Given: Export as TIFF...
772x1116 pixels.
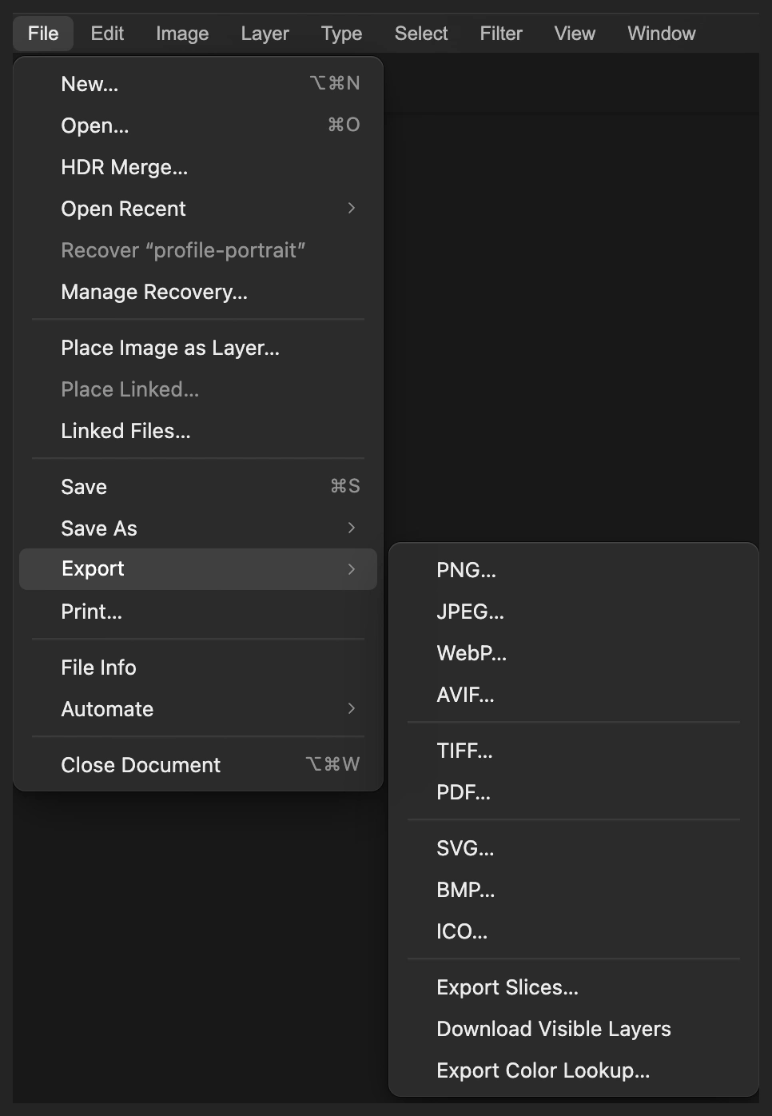Looking at the screenshot, I should pos(574,751).
